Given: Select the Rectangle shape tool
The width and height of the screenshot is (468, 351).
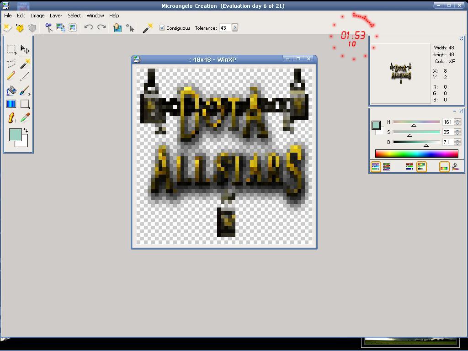Looking at the screenshot, I should (x=25, y=104).
